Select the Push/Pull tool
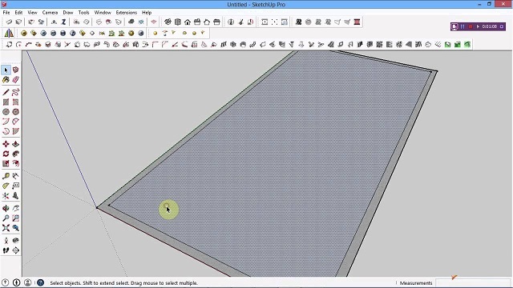 click(x=15, y=144)
